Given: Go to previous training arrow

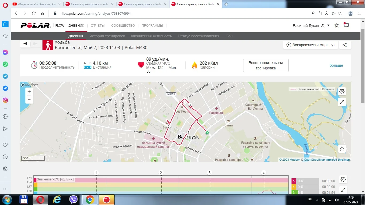Looking at the screenshot, I should 25,44.
